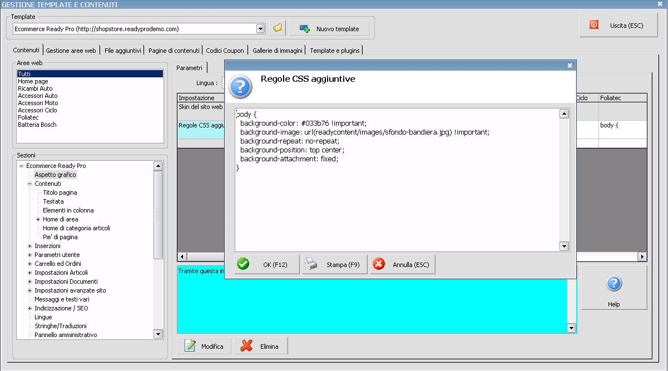Image resolution: width=668 pixels, height=371 pixels.
Task: Click the Uscita (ESC) button
Action: click(619, 26)
